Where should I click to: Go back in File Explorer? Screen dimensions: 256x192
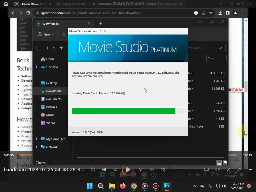pyautogui.click(x=38, y=48)
